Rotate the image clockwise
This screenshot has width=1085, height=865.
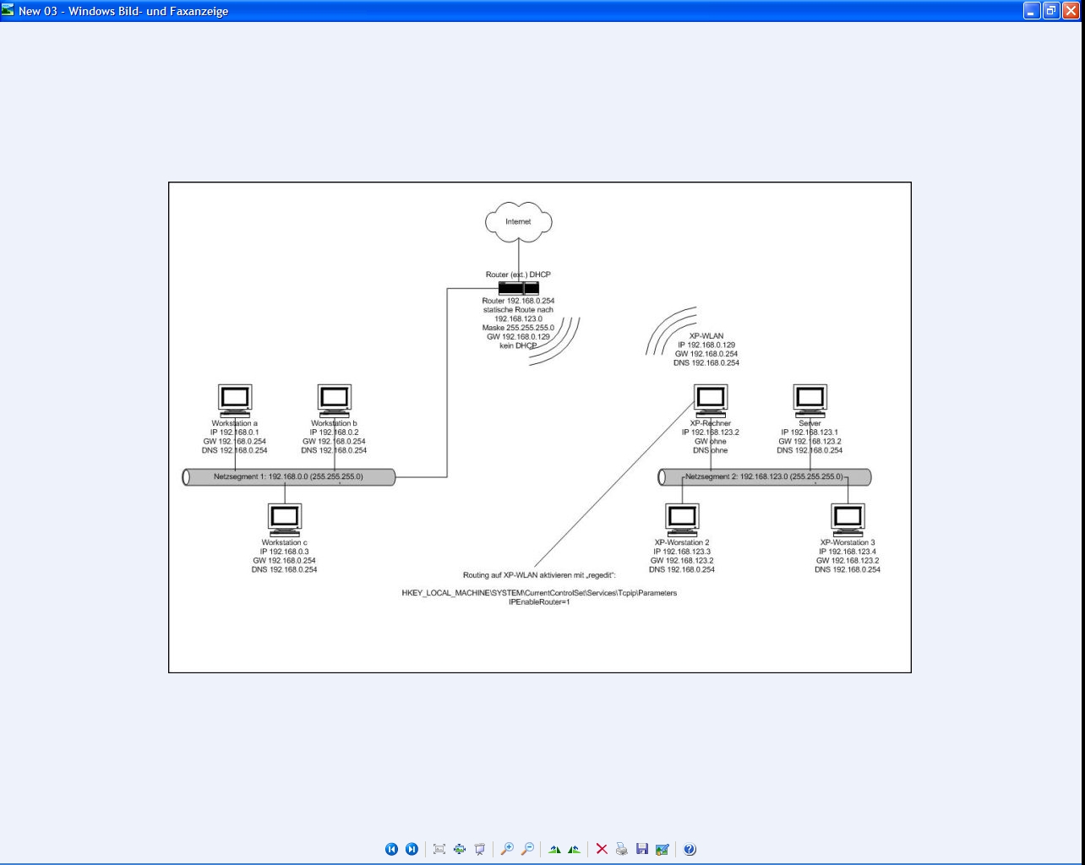coord(554,849)
